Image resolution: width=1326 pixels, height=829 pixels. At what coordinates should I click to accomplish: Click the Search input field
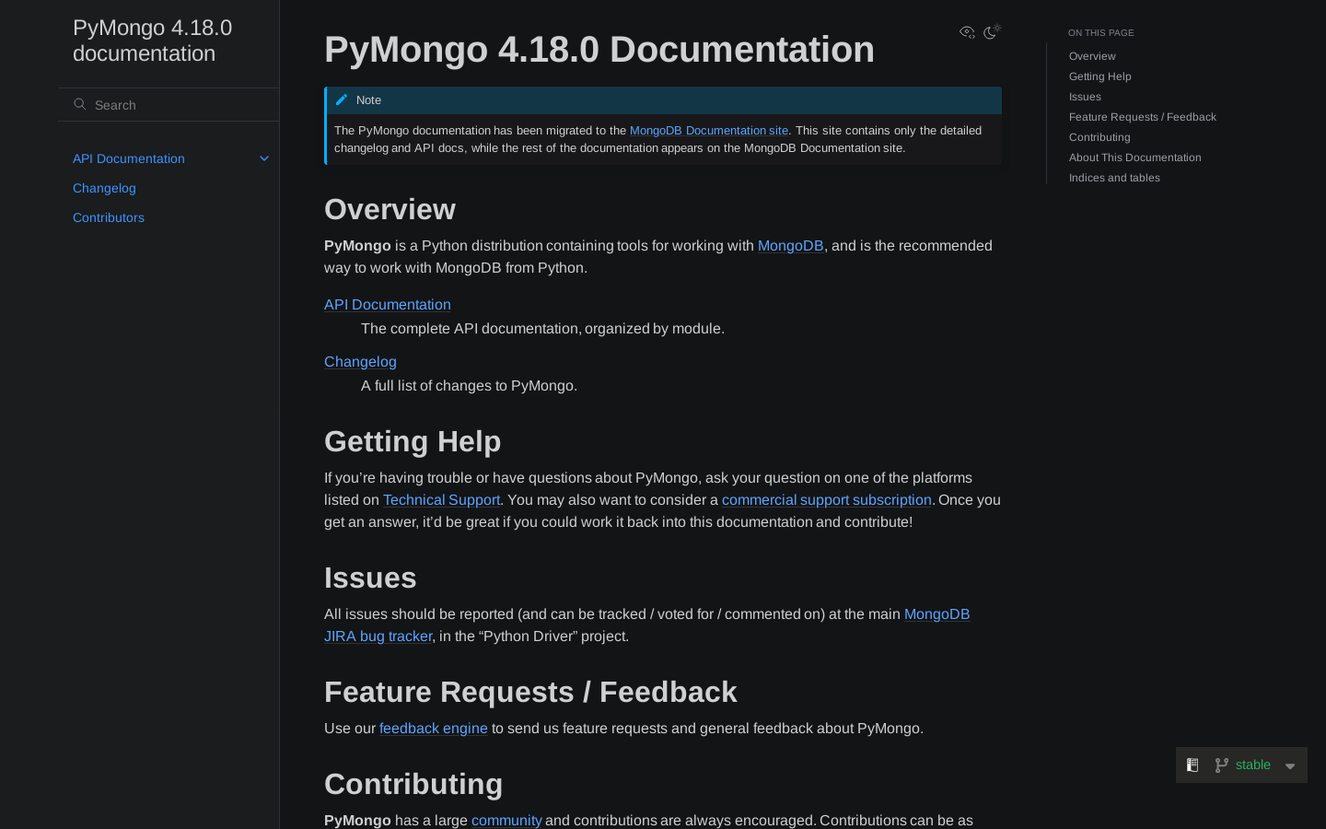(x=169, y=105)
